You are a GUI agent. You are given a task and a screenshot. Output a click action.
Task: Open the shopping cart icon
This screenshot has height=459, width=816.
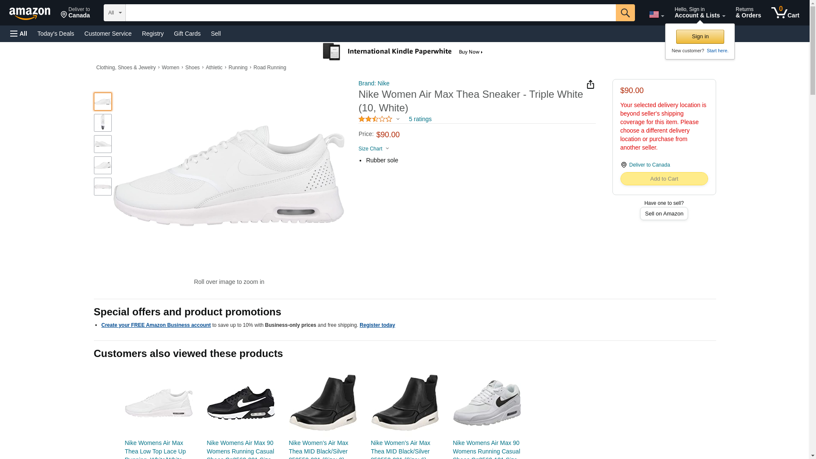pyautogui.click(x=785, y=13)
